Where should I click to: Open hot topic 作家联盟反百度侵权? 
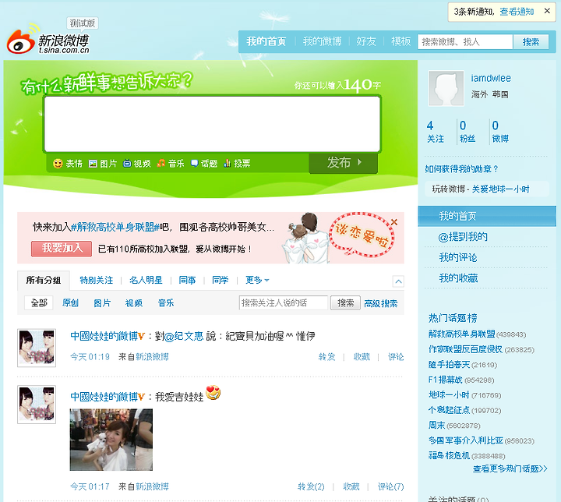pos(465,349)
